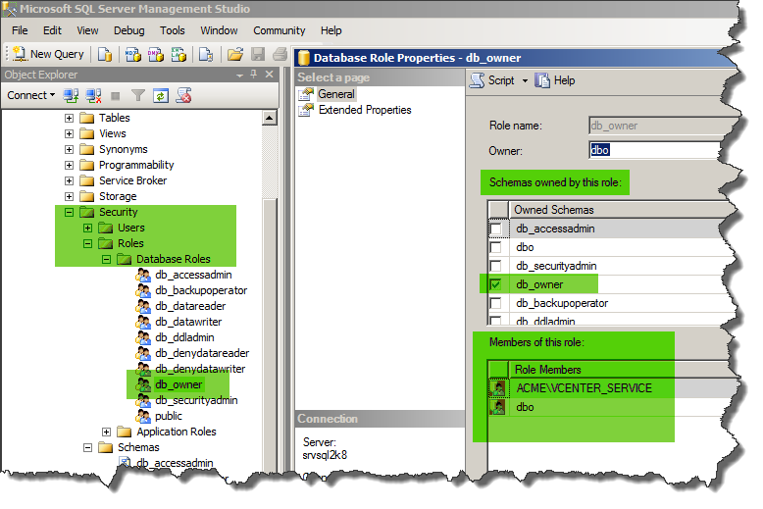Image resolution: width=763 pixels, height=509 pixels.
Task: Click the Disconnect icon in Object Explorer
Action: point(93,95)
